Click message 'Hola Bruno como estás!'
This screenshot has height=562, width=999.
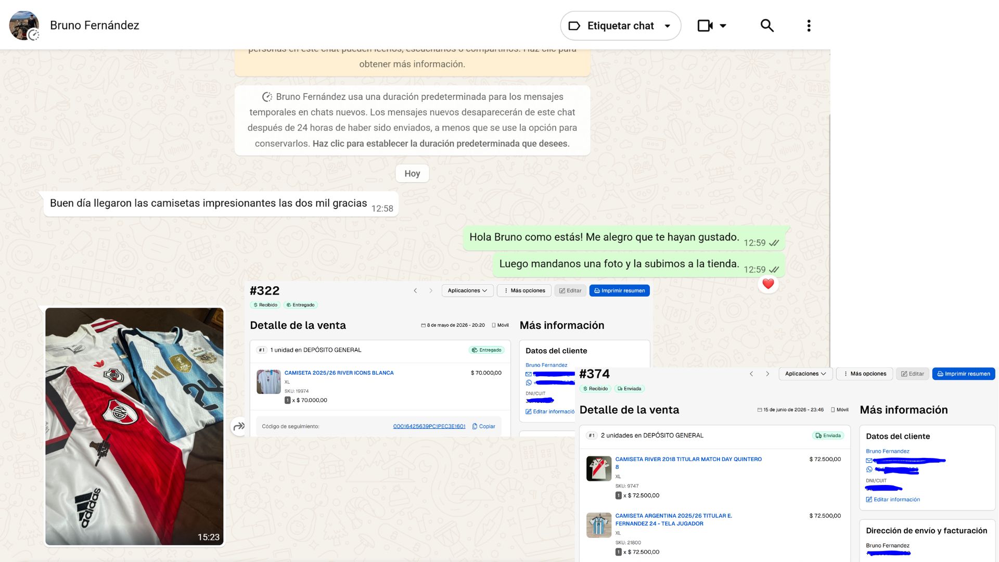coord(624,238)
